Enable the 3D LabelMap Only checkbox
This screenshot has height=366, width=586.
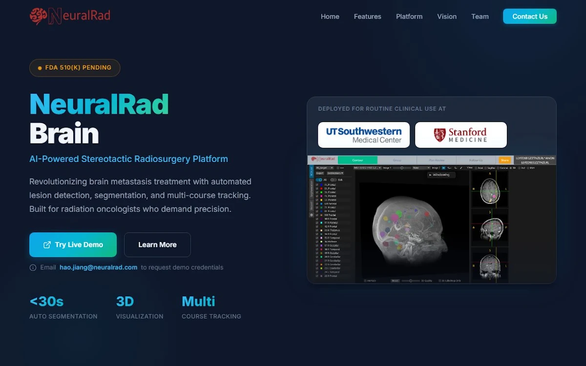click(439, 281)
